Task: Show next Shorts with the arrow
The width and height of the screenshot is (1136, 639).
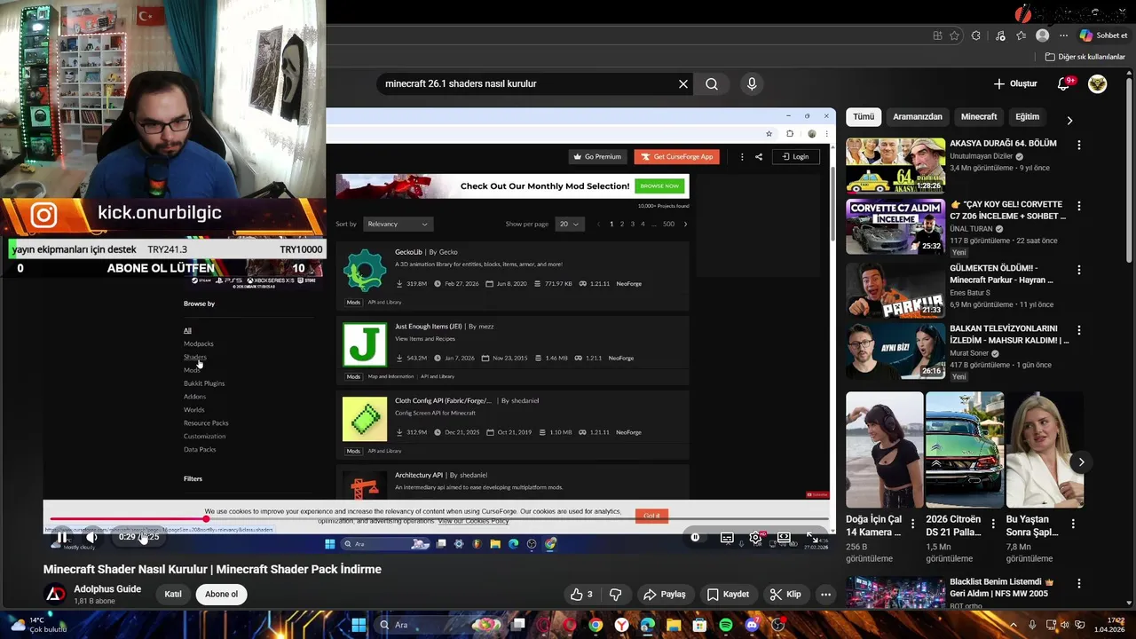Action: pyautogui.click(x=1081, y=462)
